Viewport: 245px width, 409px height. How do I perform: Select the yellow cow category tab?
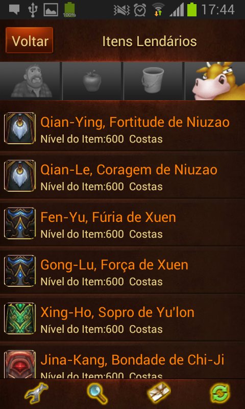click(x=215, y=81)
